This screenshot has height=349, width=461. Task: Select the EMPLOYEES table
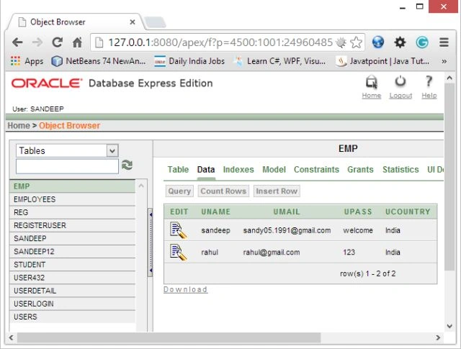tap(72, 199)
